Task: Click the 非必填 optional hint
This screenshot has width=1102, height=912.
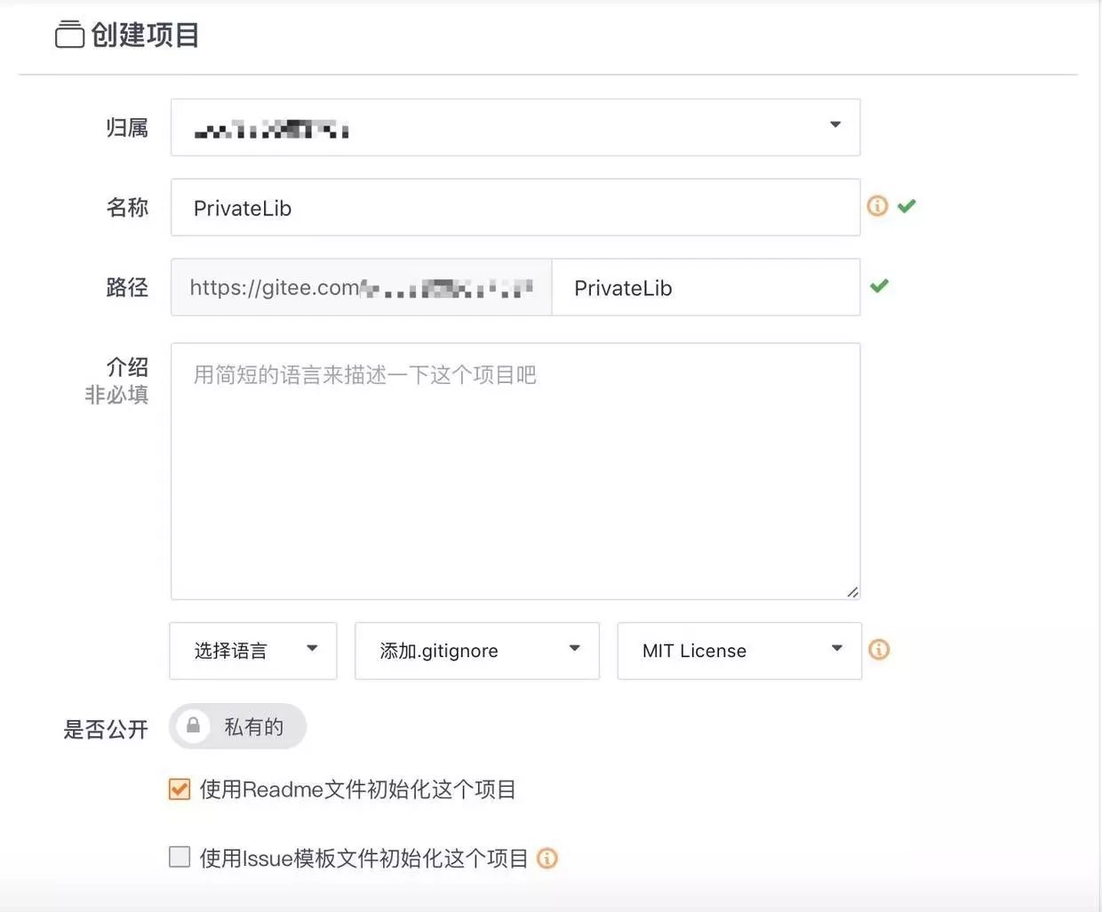Action: click(x=116, y=395)
